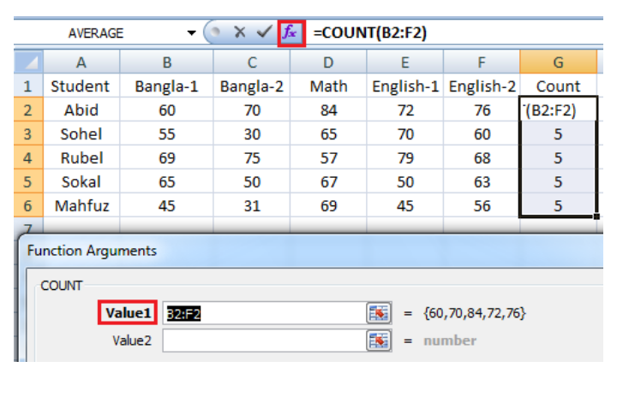Click the Cancel X icon in formula bar
The width and height of the screenshot is (617, 397).
tap(241, 33)
